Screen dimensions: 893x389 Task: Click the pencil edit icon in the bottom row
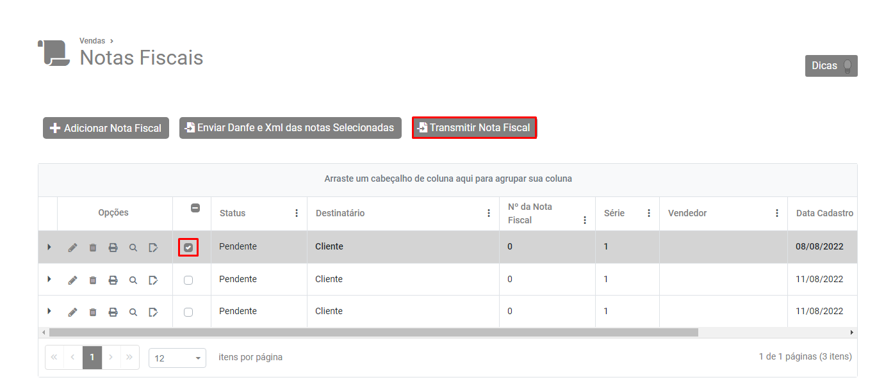pos(72,312)
